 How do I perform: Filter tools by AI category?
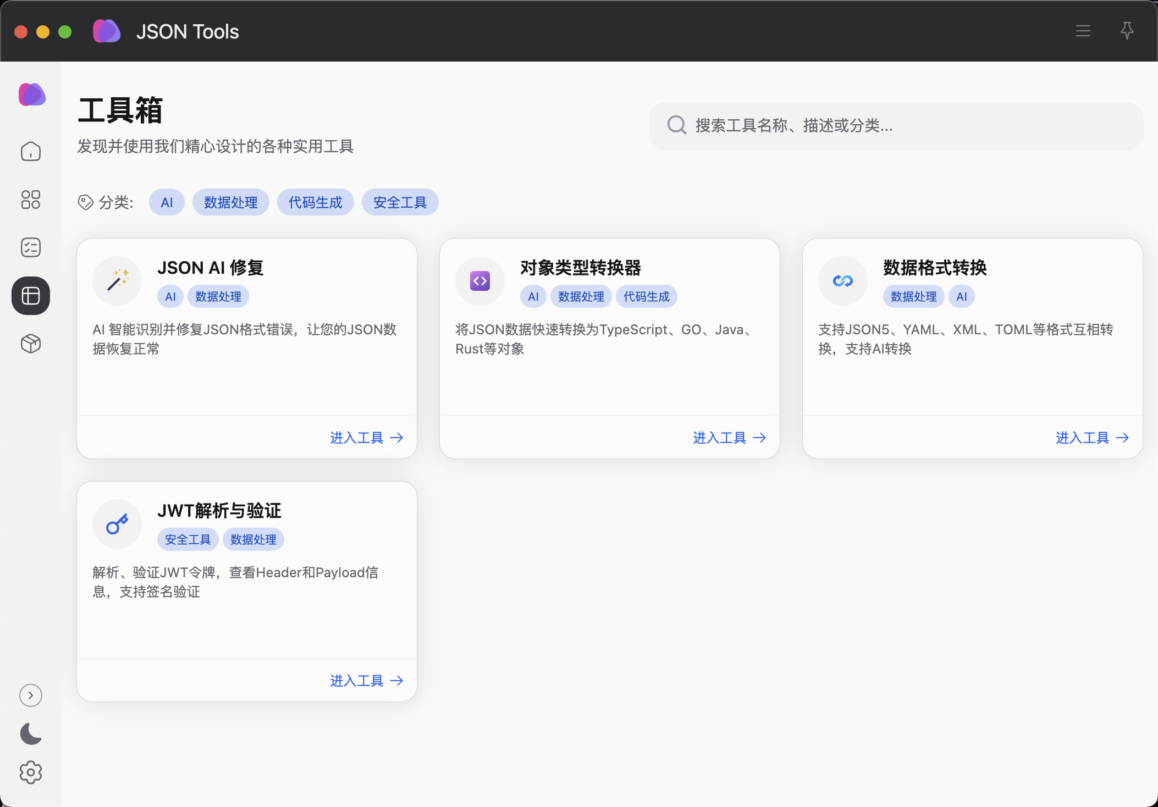[167, 202]
